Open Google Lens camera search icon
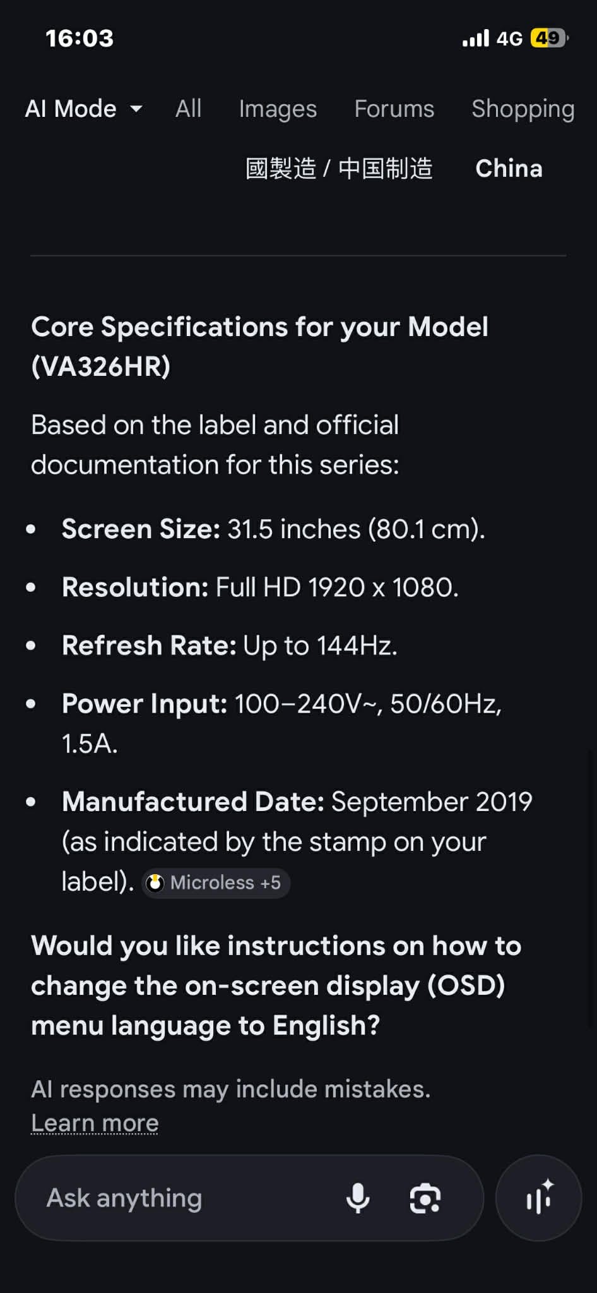Viewport: 597px width, 1293px height. (x=425, y=1198)
